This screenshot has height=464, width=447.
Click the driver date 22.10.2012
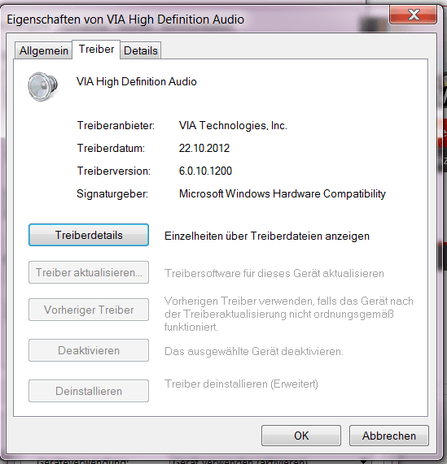point(204,148)
